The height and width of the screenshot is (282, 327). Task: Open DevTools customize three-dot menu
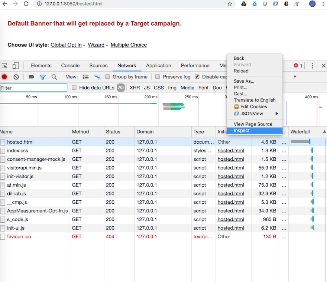(x=312, y=66)
